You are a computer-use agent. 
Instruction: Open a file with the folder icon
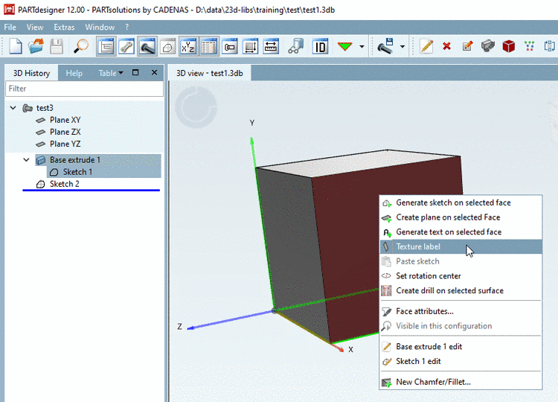[36, 46]
